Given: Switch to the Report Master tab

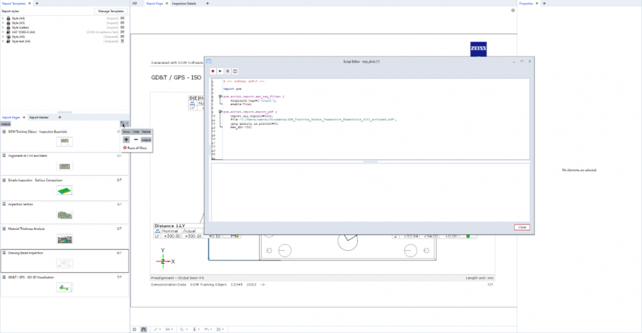Looking at the screenshot, I should coord(39,117).
